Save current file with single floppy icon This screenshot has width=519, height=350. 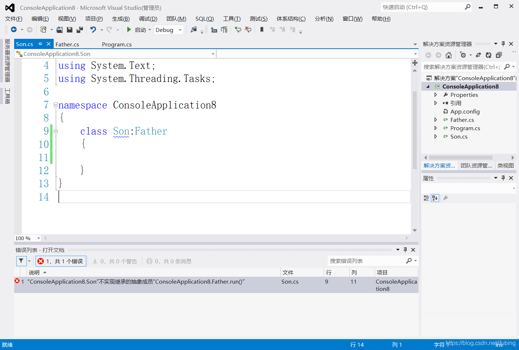click(x=70, y=30)
